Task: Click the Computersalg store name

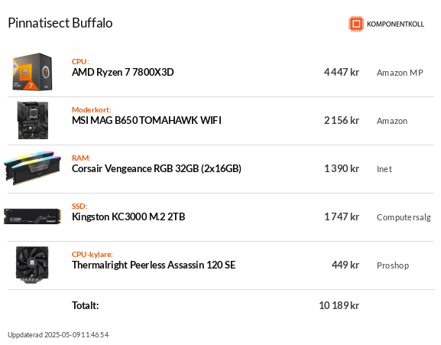Action: tap(404, 217)
